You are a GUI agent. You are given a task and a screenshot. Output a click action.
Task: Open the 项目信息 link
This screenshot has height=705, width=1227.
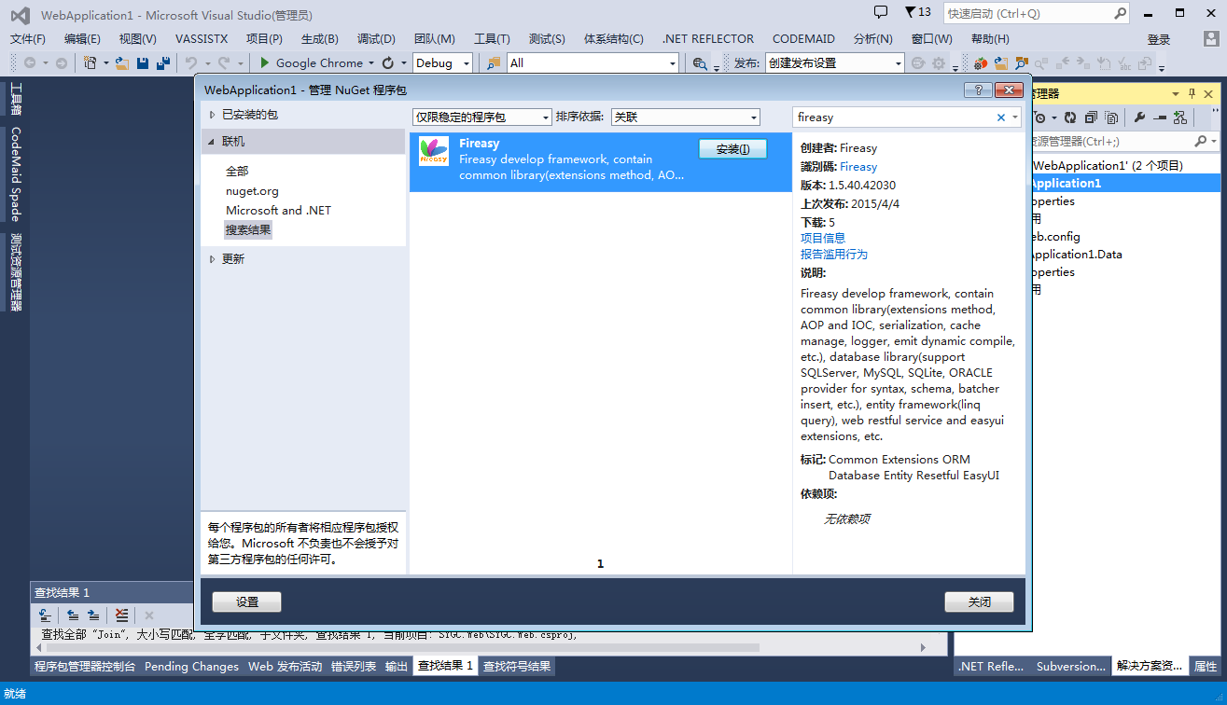pyautogui.click(x=823, y=238)
